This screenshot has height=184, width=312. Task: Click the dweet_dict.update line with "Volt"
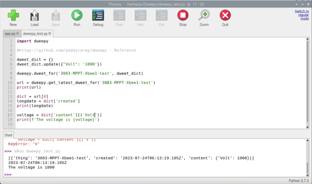pos(59,64)
